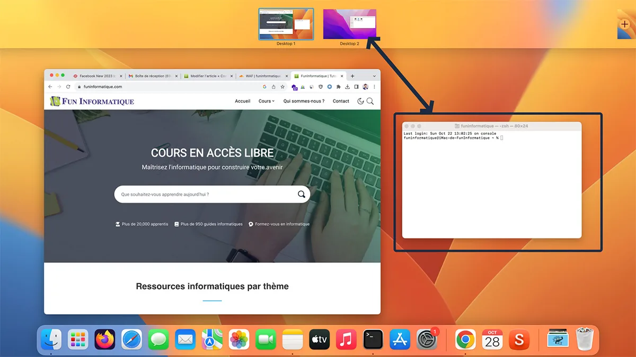Click the Terminal window title bar
The width and height of the screenshot is (636, 357).
click(492, 126)
